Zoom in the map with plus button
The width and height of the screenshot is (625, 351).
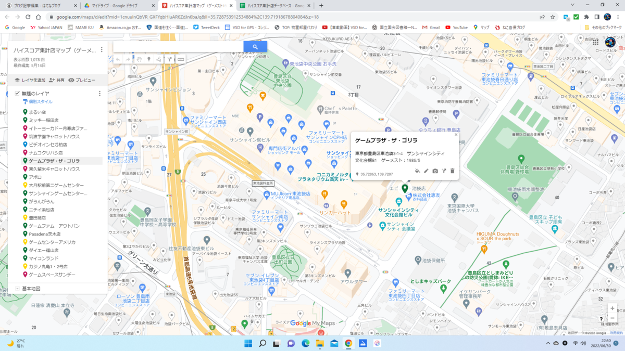click(612, 308)
